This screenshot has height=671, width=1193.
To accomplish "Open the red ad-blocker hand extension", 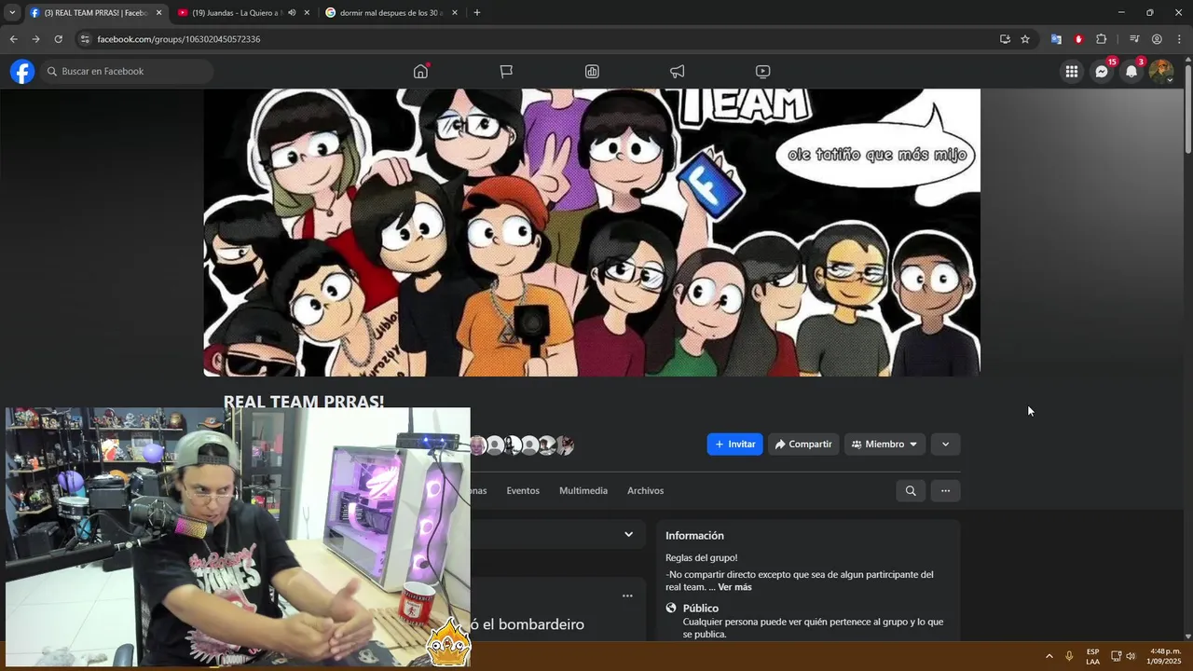I will point(1078,39).
